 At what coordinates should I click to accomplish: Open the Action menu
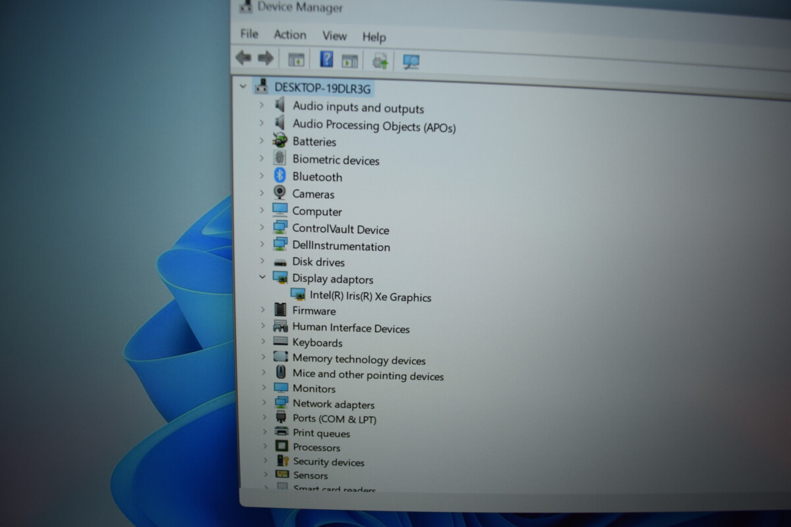pyautogui.click(x=290, y=35)
